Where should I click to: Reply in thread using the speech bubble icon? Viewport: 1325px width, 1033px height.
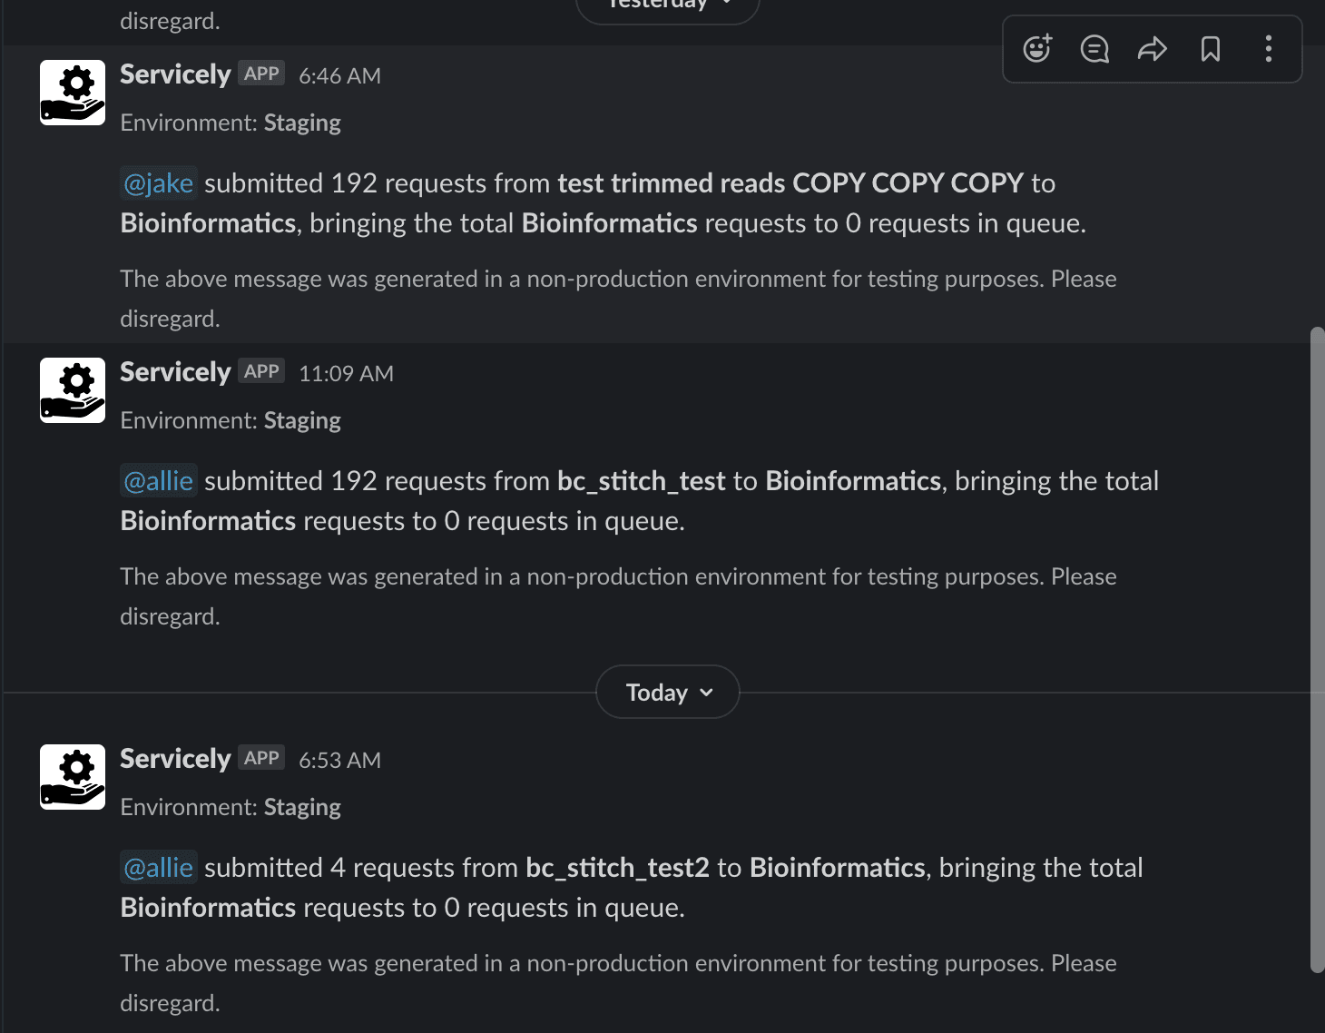1094,49
